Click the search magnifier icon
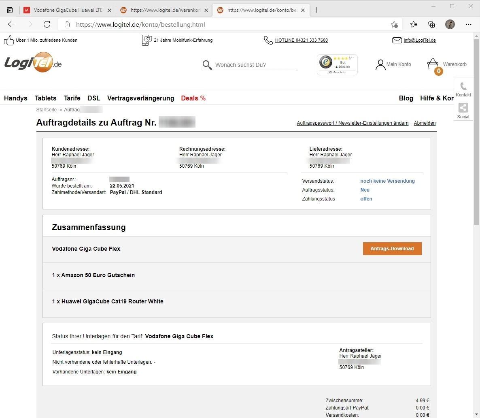Viewport: 480px width, 418px height. pos(207,65)
